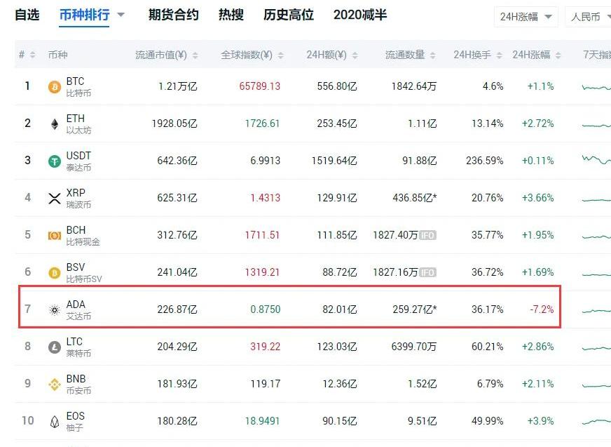Click XRP 24H change +3.66%
Screen dimensions: 611x447
point(537,198)
